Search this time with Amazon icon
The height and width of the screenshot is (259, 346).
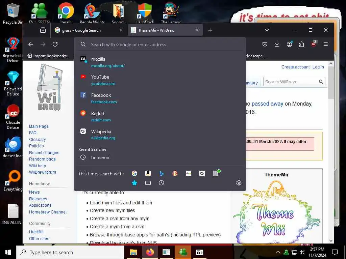point(148,174)
